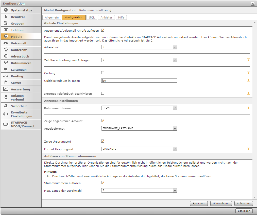Open Max. Länge der Durchwahl dropdown
257x215 pixels.
coord(139,190)
